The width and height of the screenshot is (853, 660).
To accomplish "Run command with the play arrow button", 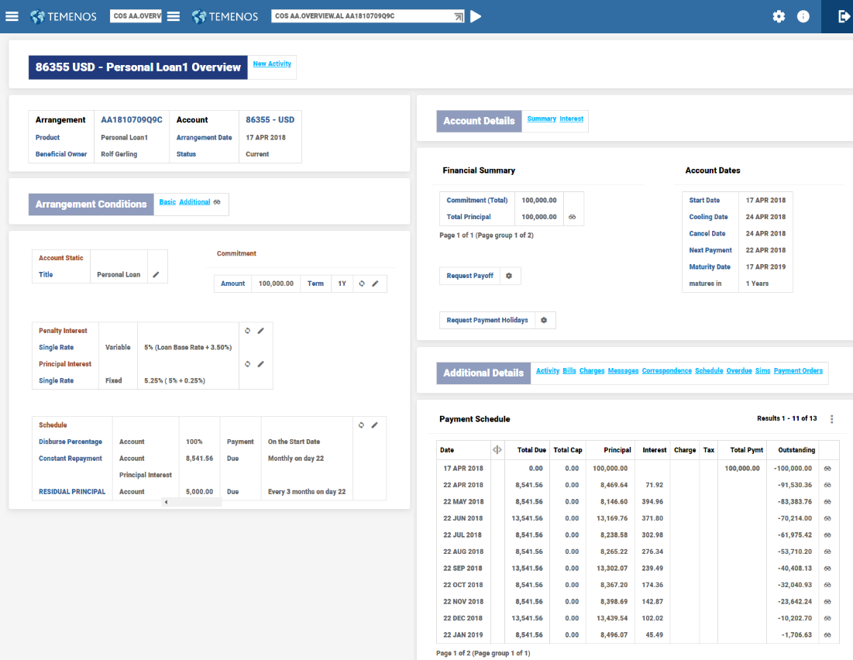I will tap(476, 16).
